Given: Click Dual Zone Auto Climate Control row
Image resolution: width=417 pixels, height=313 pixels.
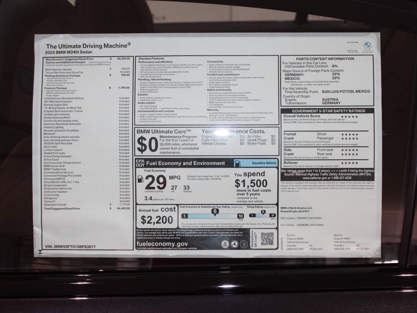Looking at the screenshot, I should pyautogui.click(x=87, y=163).
